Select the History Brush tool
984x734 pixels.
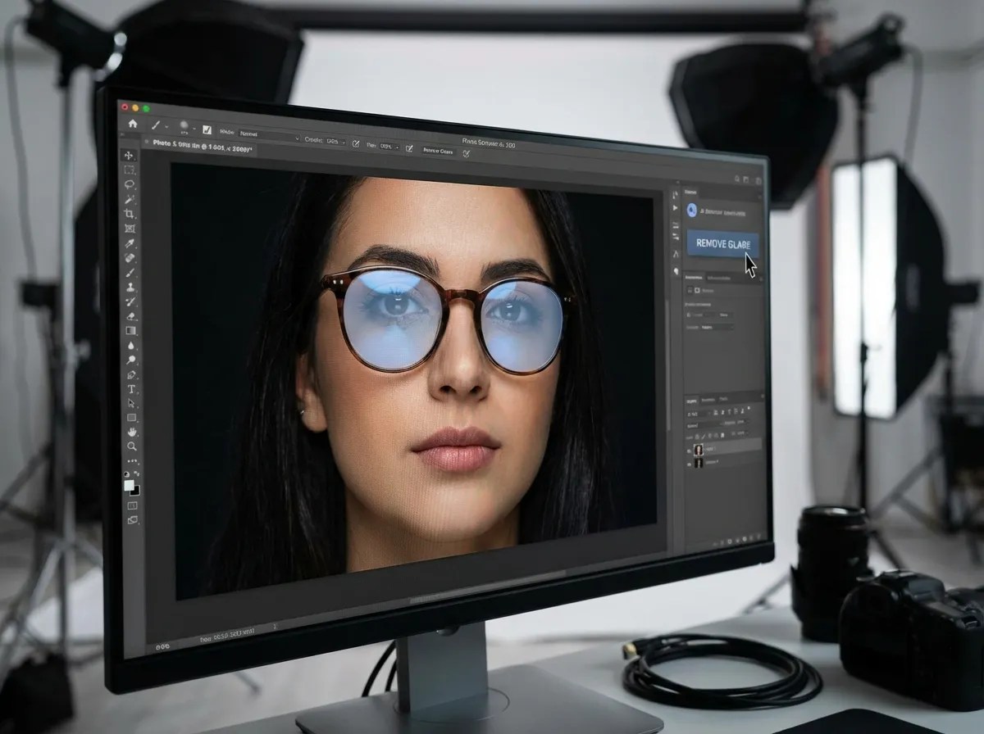(x=130, y=301)
